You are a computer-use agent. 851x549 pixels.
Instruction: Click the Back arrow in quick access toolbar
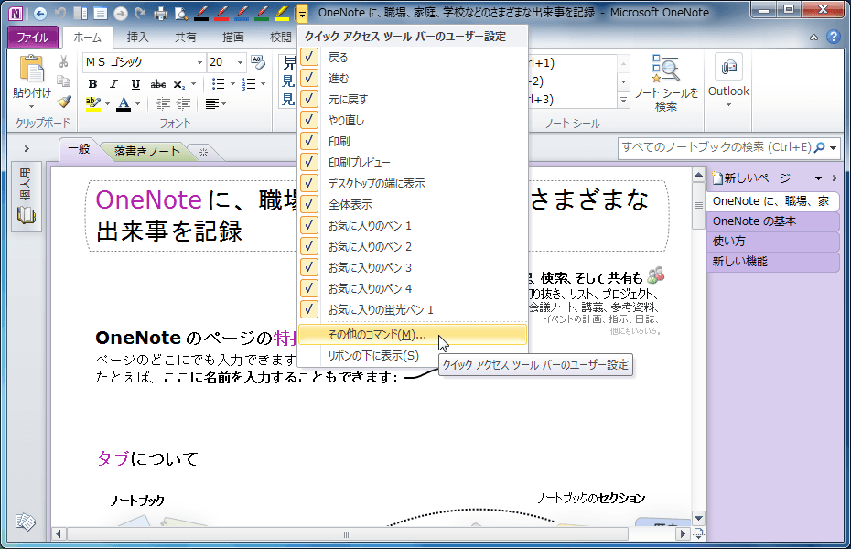click(39, 13)
